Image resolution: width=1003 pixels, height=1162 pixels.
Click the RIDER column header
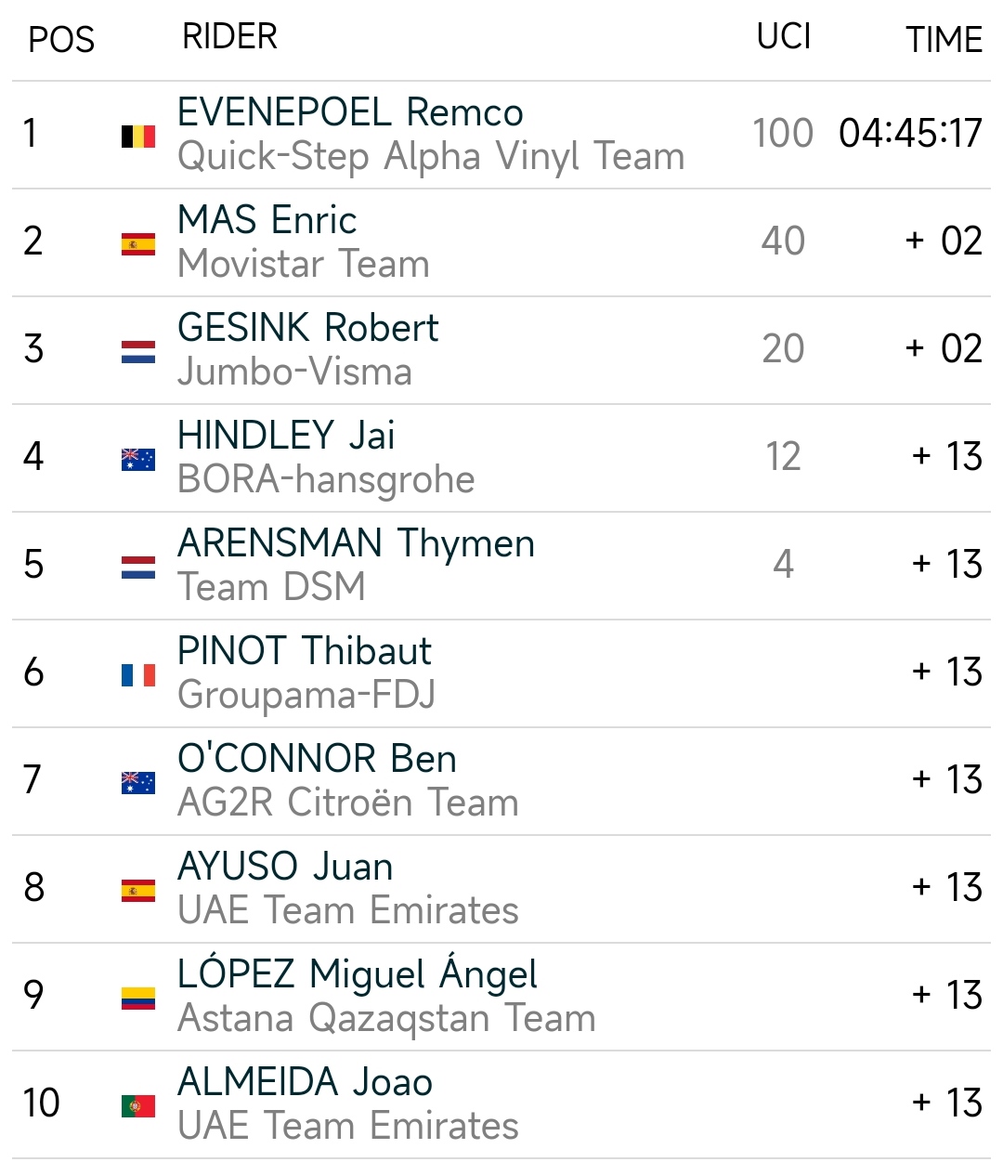click(229, 37)
